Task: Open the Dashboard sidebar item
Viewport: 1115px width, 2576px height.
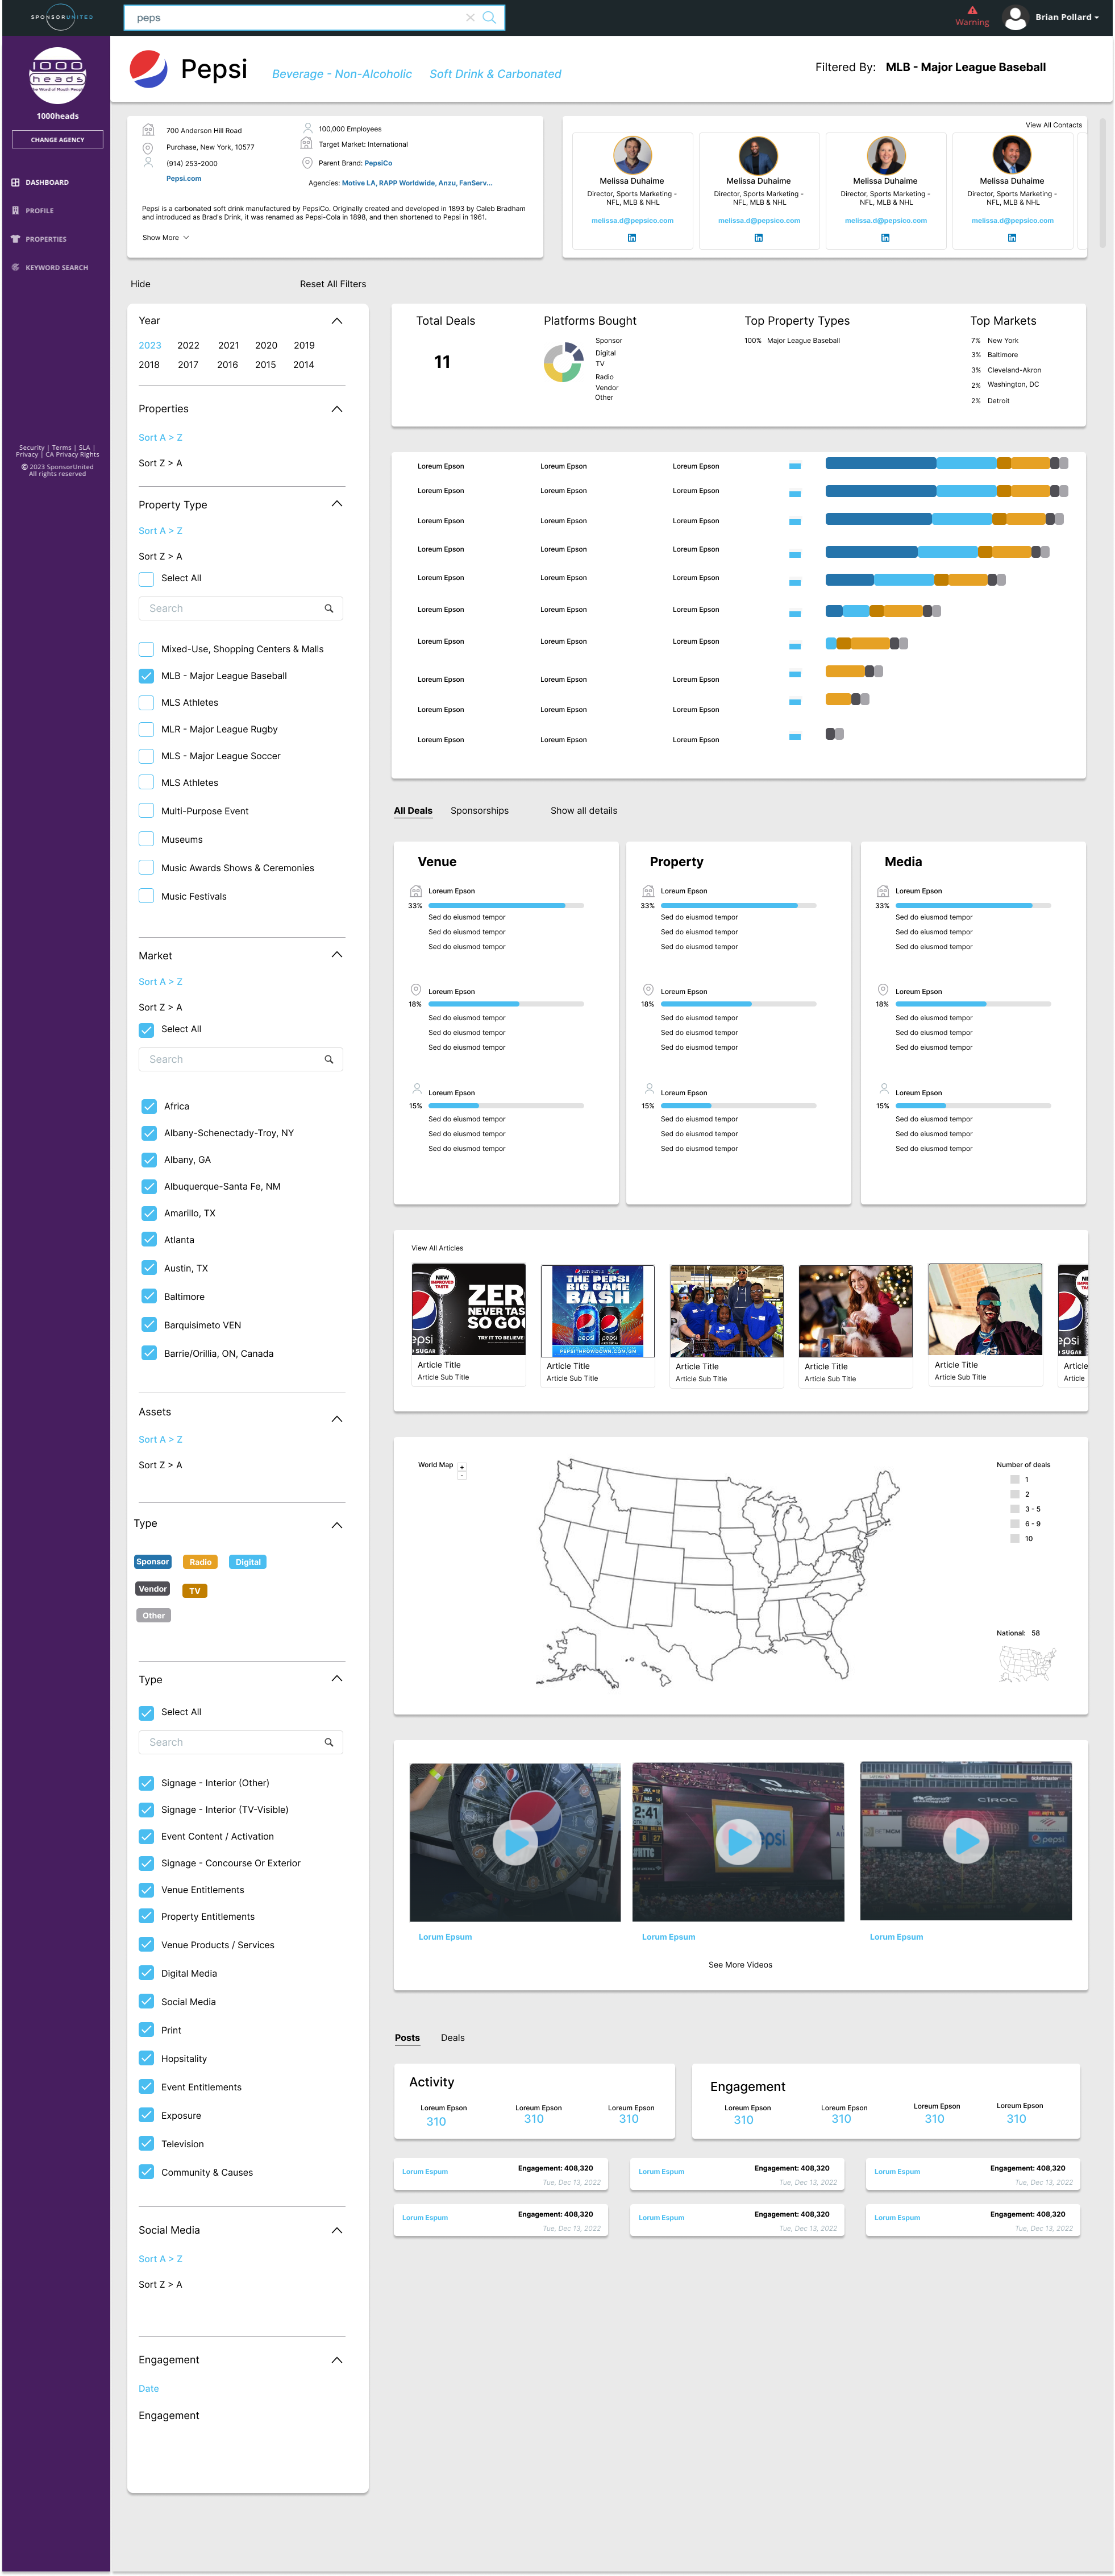Action: (47, 182)
